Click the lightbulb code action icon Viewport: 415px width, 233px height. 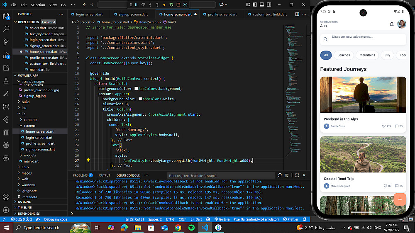pyautogui.click(x=88, y=160)
